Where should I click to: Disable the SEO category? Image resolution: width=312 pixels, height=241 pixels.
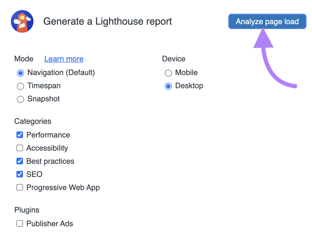coord(19,174)
